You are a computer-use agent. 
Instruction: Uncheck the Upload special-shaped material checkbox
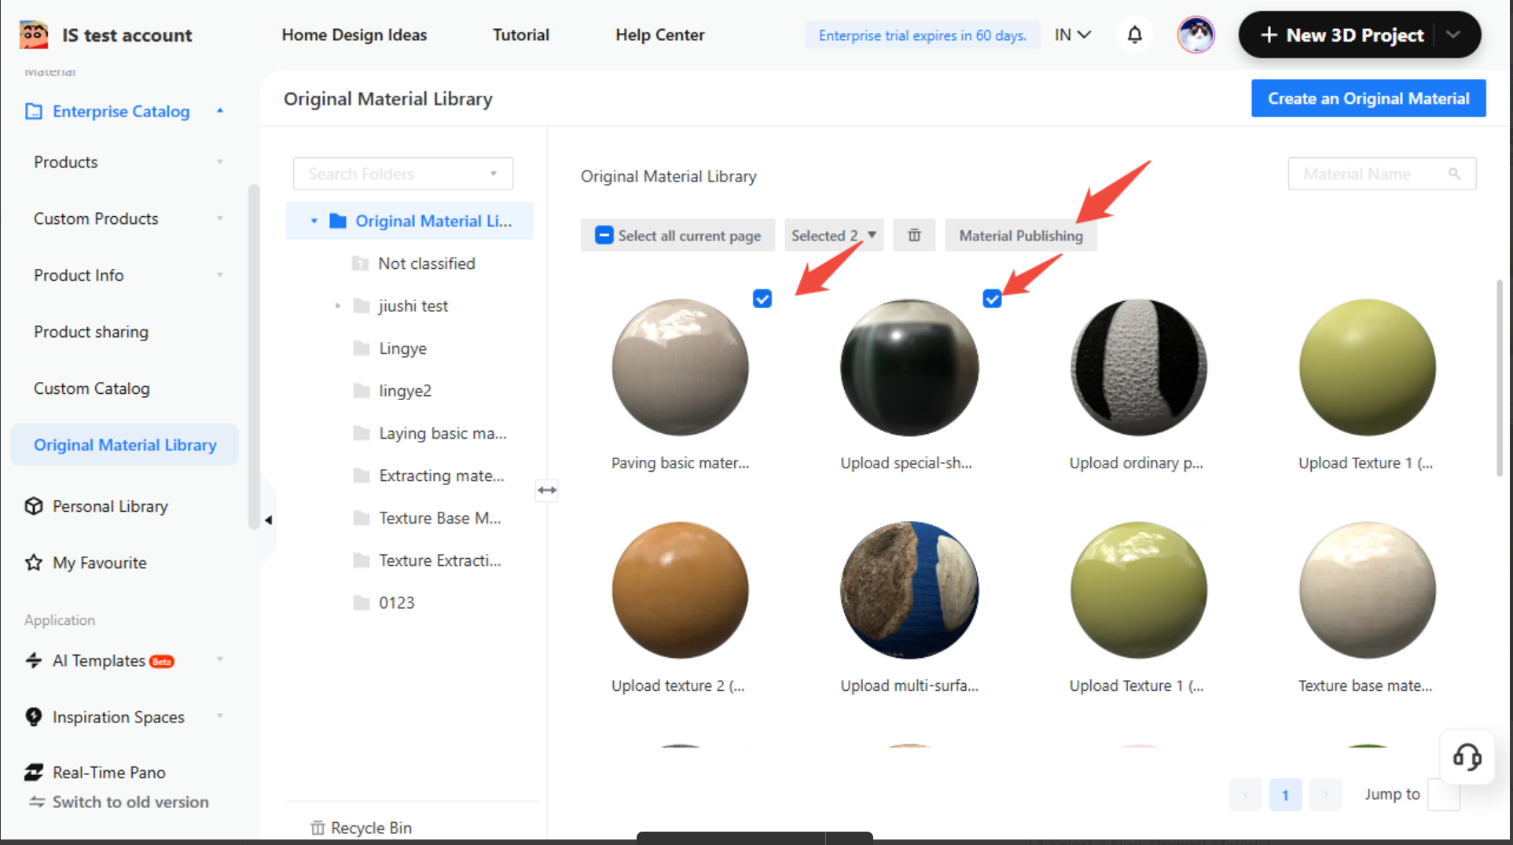pos(992,299)
